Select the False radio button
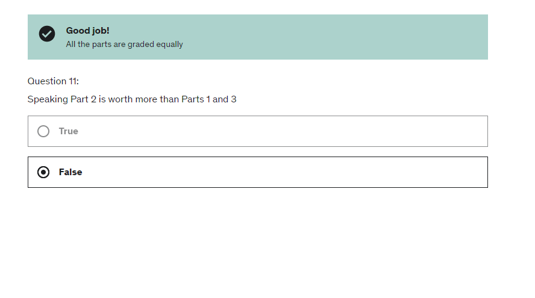The height and width of the screenshot is (298, 535). click(43, 172)
